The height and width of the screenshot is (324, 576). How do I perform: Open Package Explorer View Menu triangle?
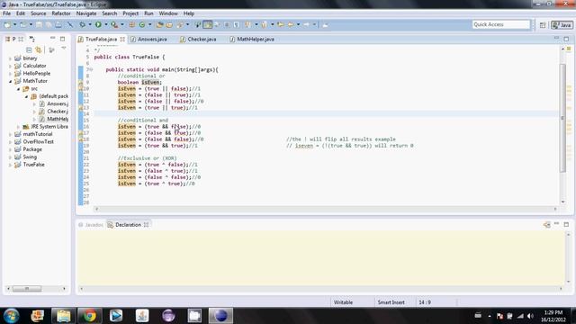[x=64, y=48]
